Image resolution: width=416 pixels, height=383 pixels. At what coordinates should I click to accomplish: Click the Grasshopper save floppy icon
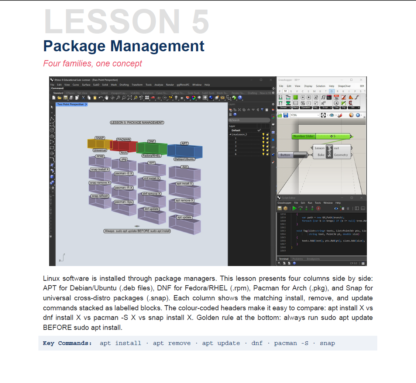tap(286, 115)
